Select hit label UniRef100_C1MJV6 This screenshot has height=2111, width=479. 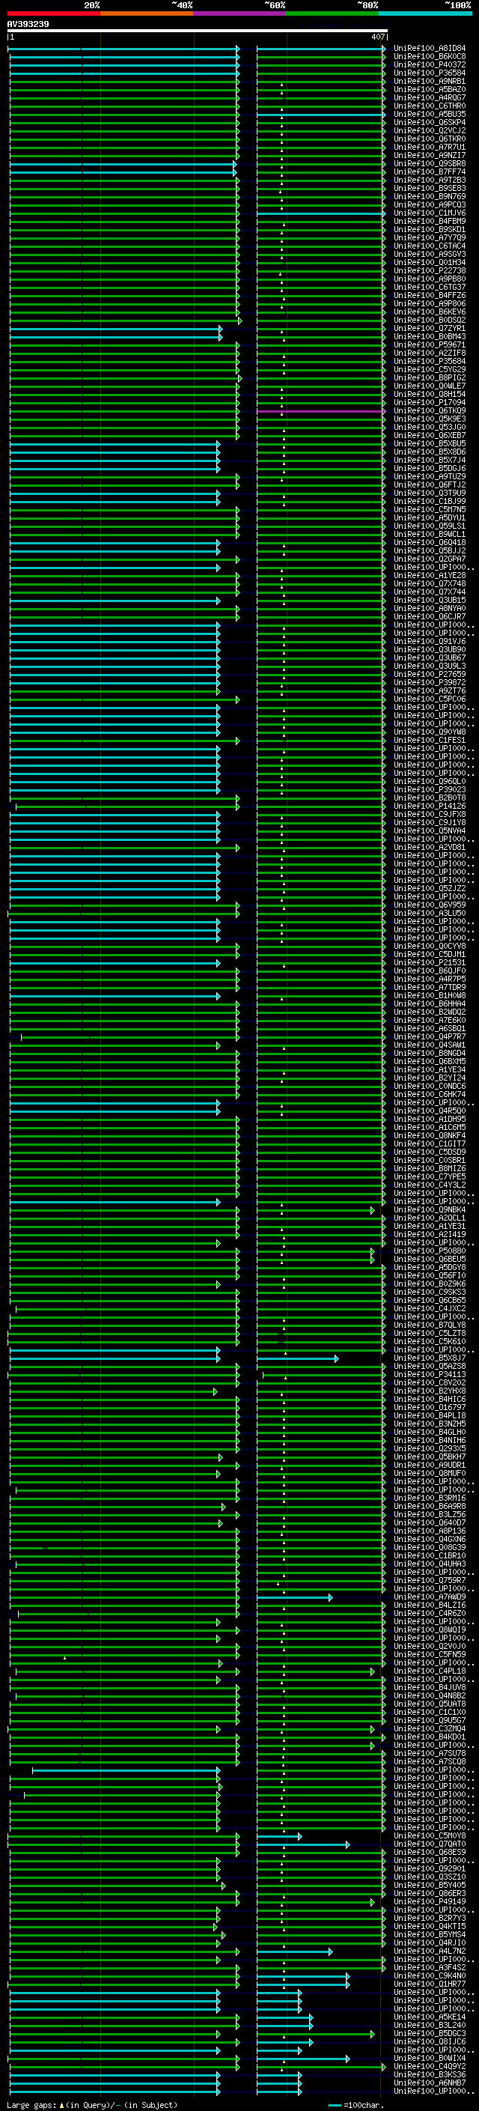coord(430,213)
